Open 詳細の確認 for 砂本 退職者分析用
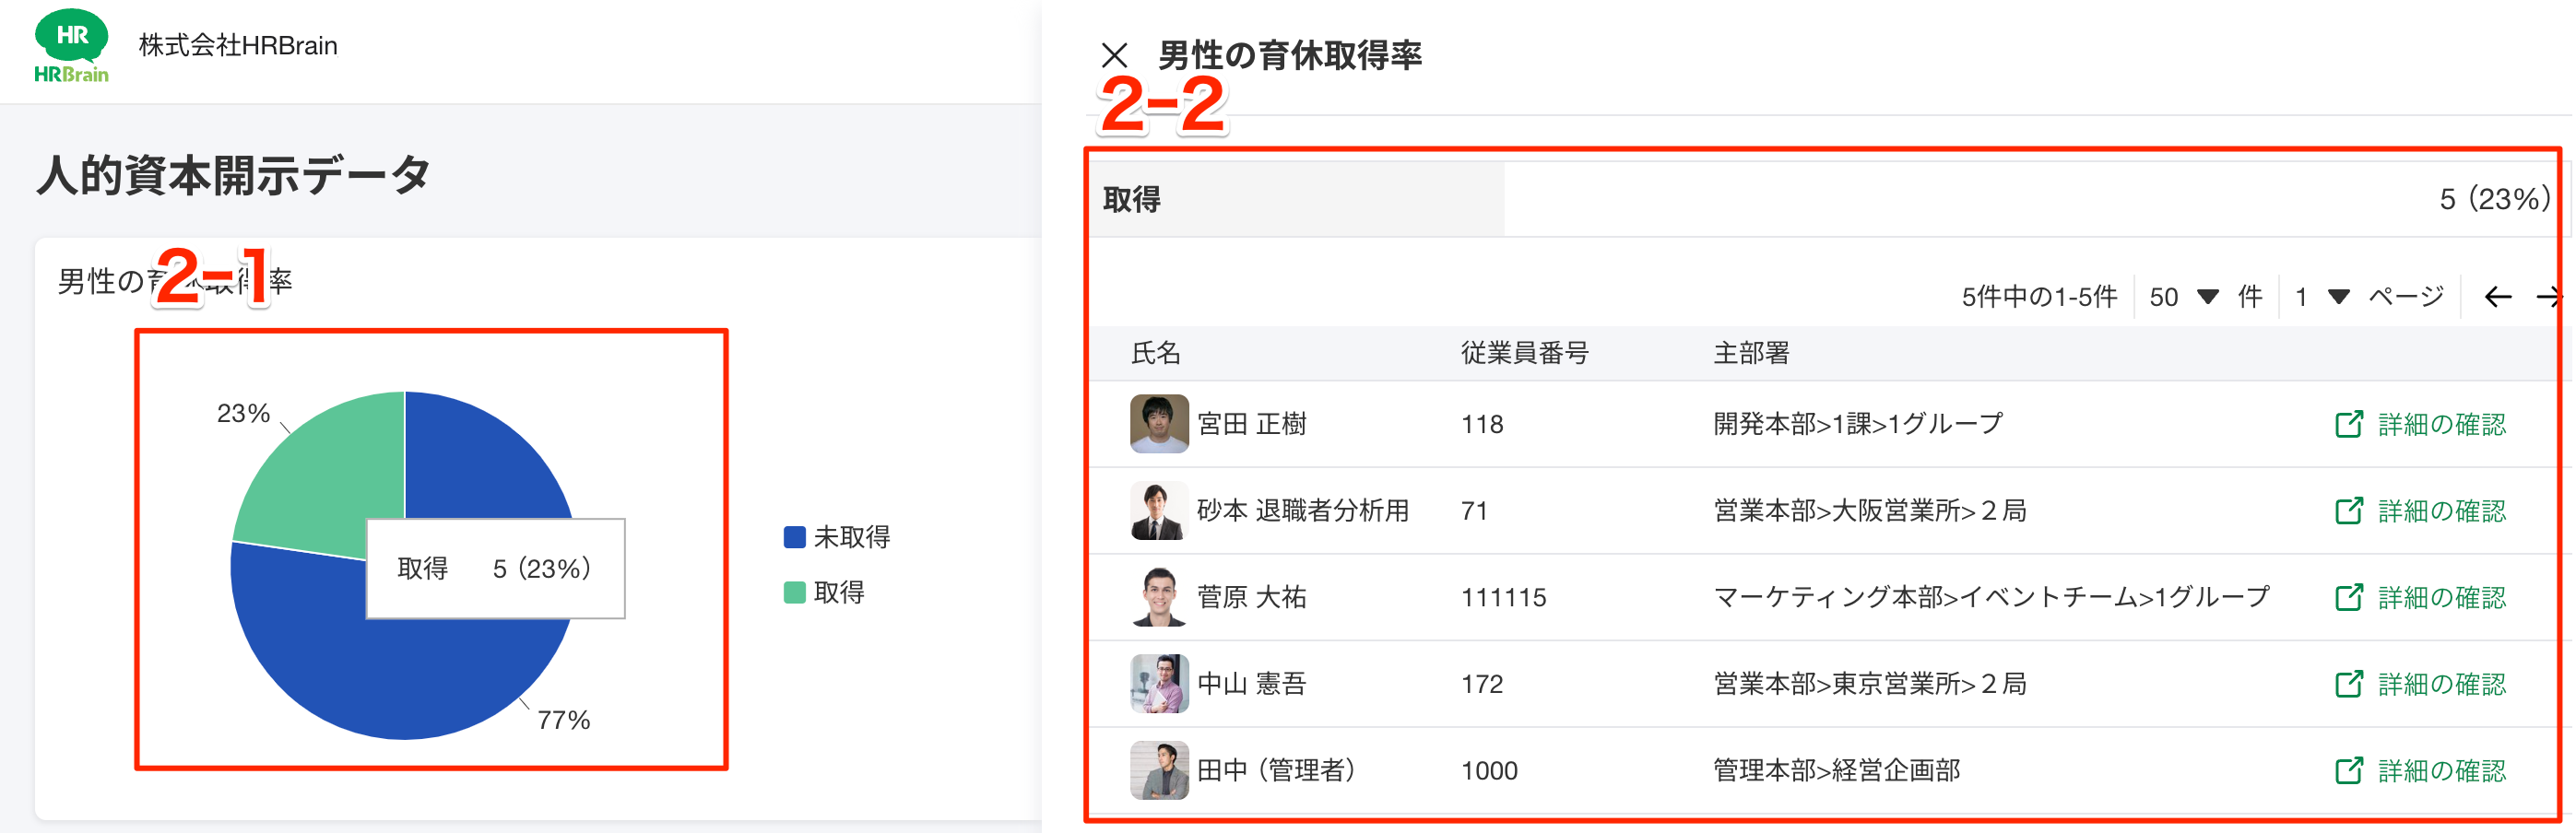 2441,511
